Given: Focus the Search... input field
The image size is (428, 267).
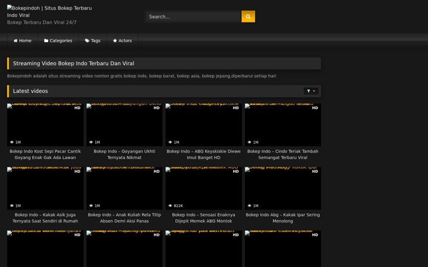Looking at the screenshot, I should (193, 17).
